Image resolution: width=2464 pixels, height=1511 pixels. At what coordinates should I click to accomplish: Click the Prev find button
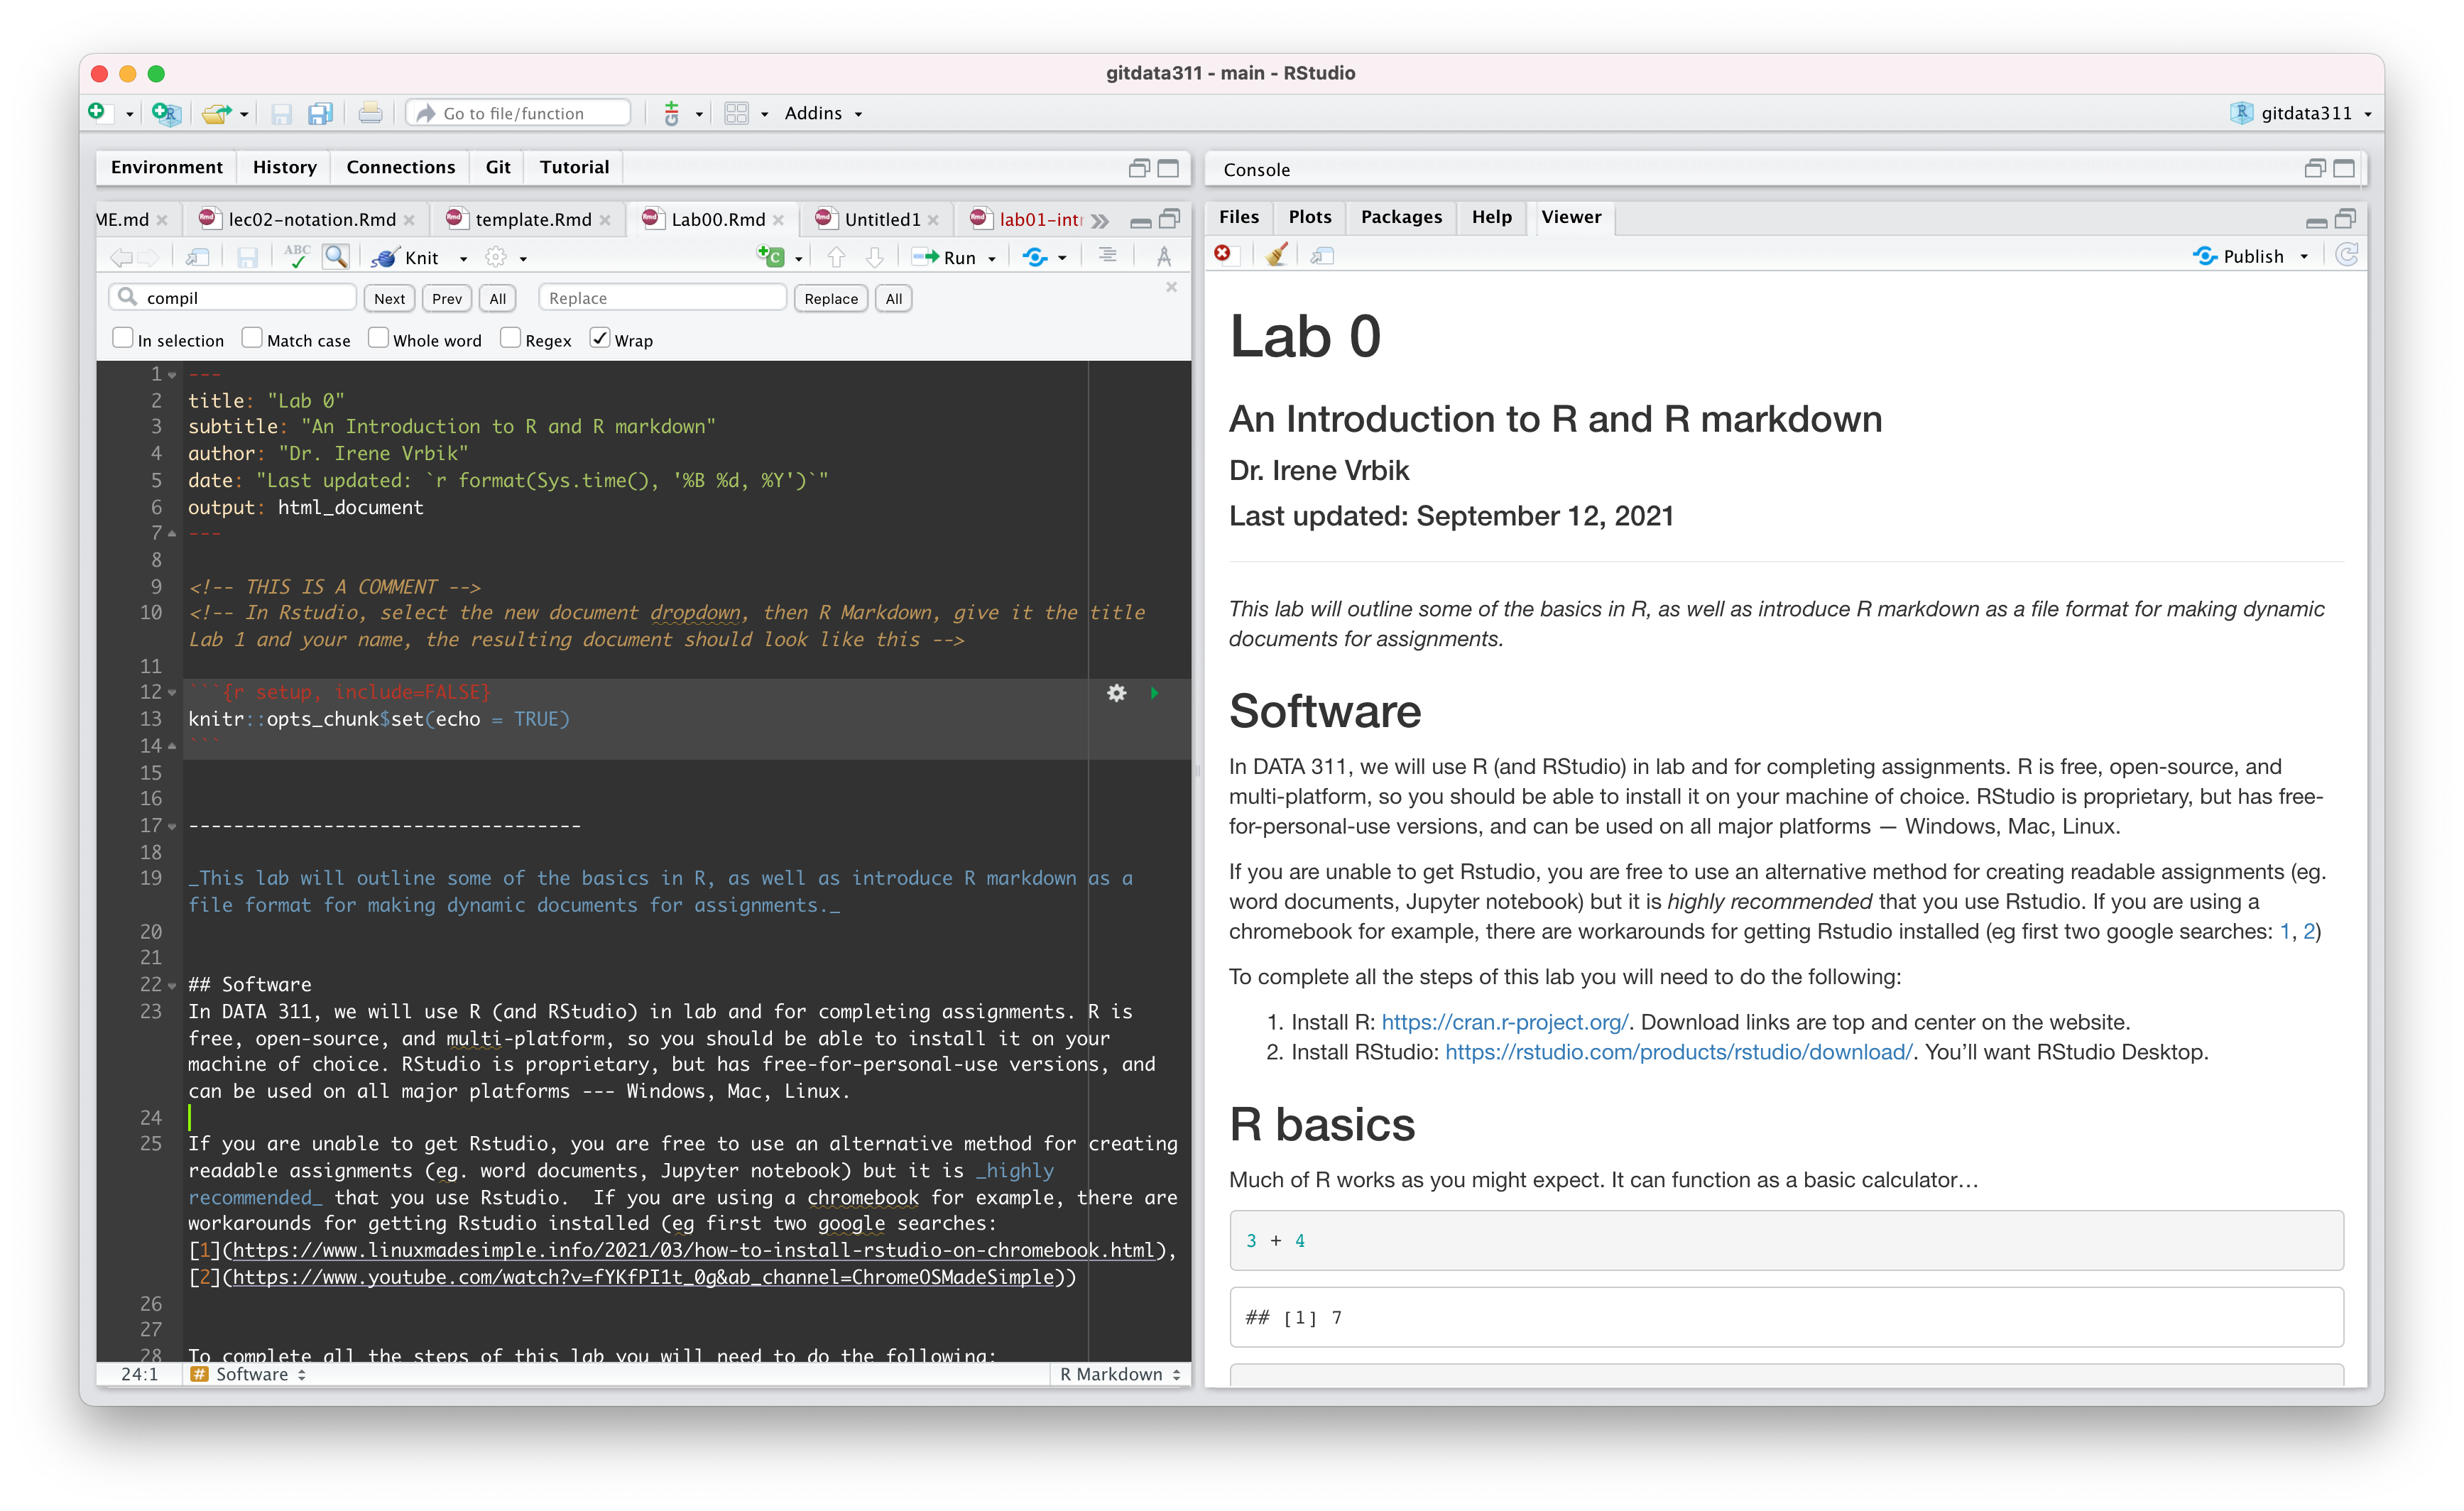point(447,298)
